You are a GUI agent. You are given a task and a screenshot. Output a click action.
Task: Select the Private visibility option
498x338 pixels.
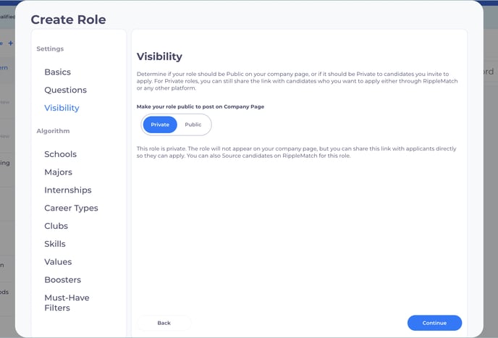(160, 124)
